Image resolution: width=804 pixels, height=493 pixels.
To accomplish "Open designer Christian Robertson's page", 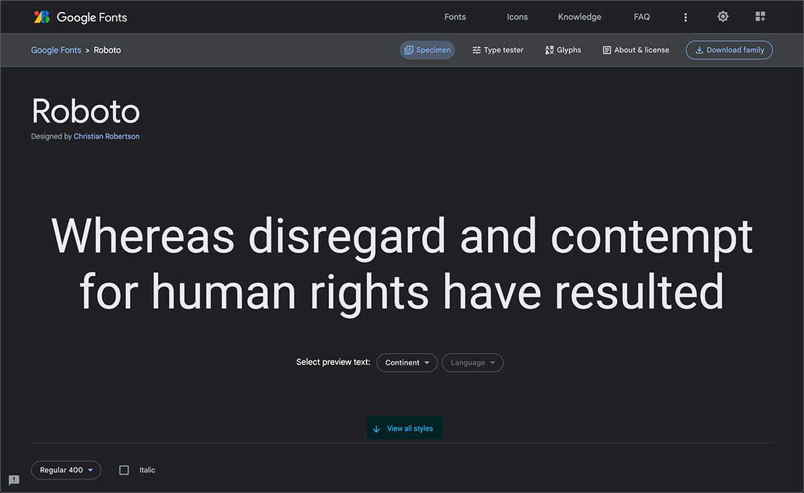I will [x=106, y=135].
